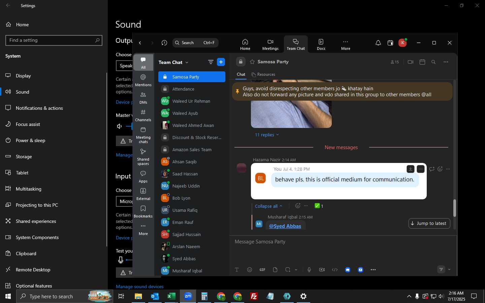Click the chat message area scrollbar
The height and width of the screenshot is (303, 485).
(x=454, y=208)
